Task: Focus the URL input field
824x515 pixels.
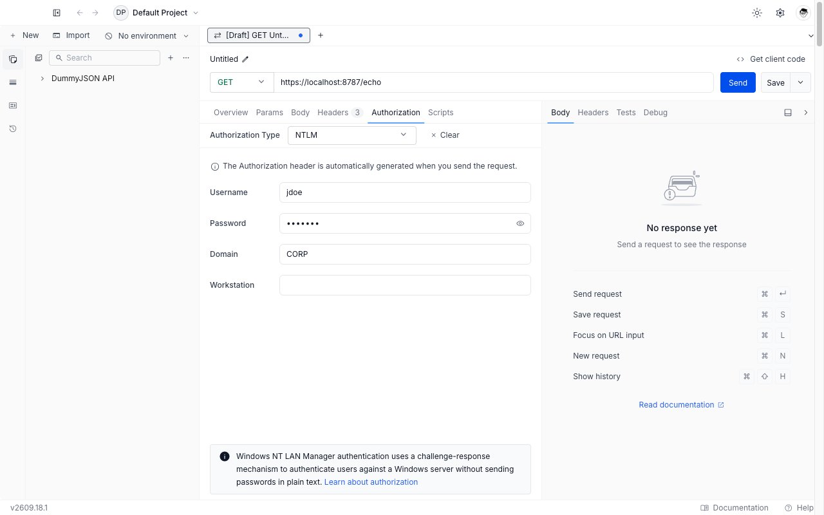Action: point(494,82)
